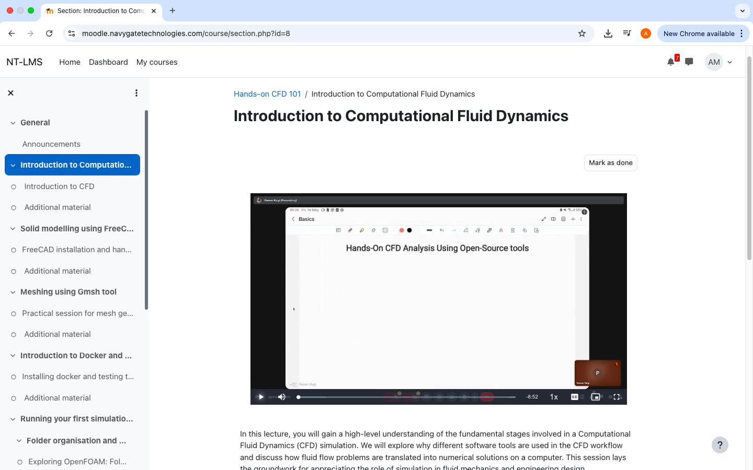Image resolution: width=753 pixels, height=470 pixels.
Task: Switch to the My courses menu item
Action: click(x=157, y=62)
